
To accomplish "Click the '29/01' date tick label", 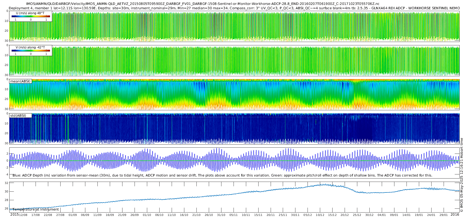I will click(444, 215).
